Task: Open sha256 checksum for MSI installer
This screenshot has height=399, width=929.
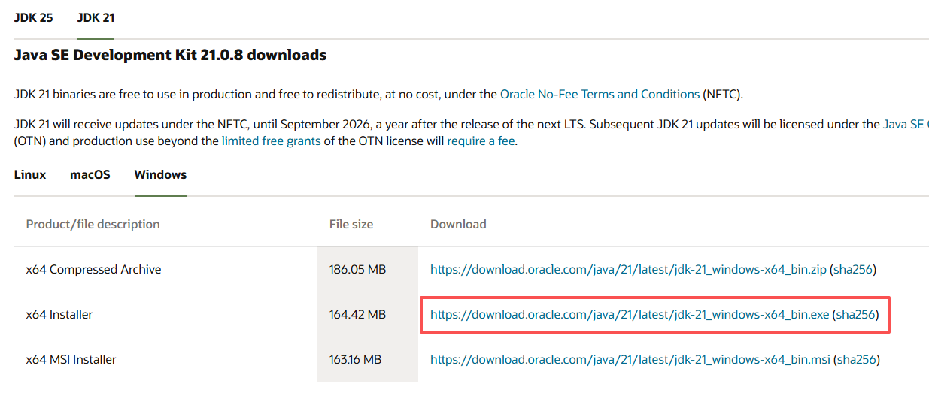Action: (857, 359)
